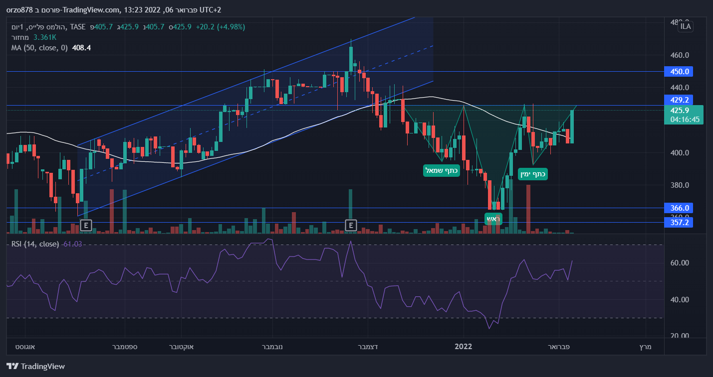
Task: Click the current price 425.9 label
Action: point(680,111)
